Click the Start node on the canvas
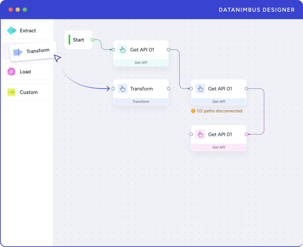 (78, 40)
